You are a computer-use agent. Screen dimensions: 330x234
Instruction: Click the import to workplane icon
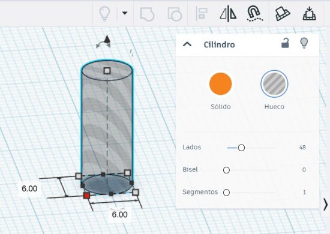[x=310, y=14]
